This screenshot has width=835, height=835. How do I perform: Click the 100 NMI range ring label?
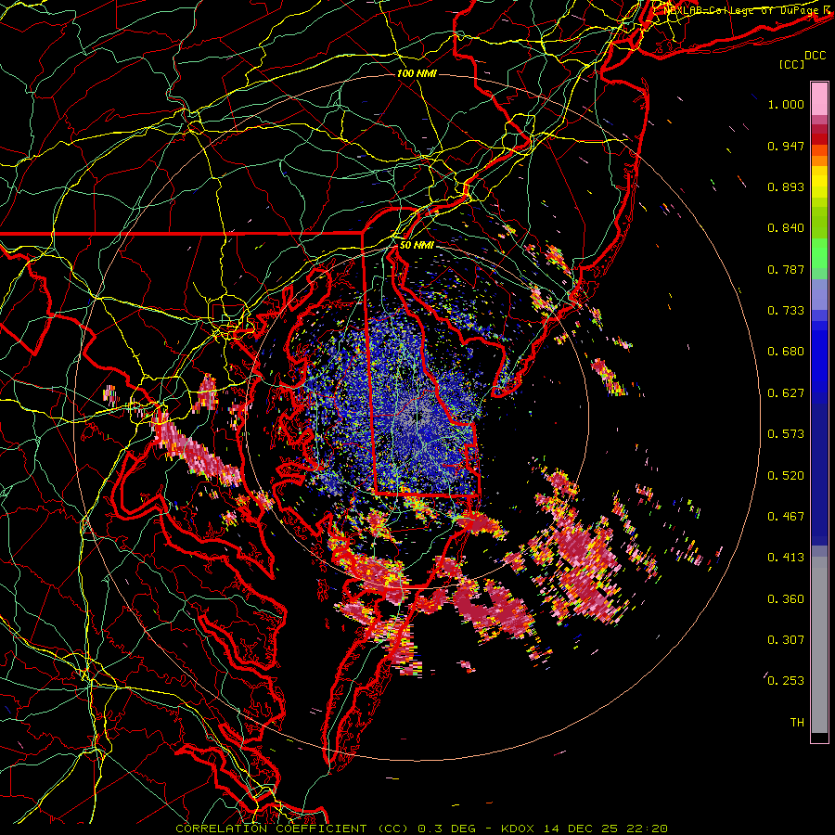417,73
